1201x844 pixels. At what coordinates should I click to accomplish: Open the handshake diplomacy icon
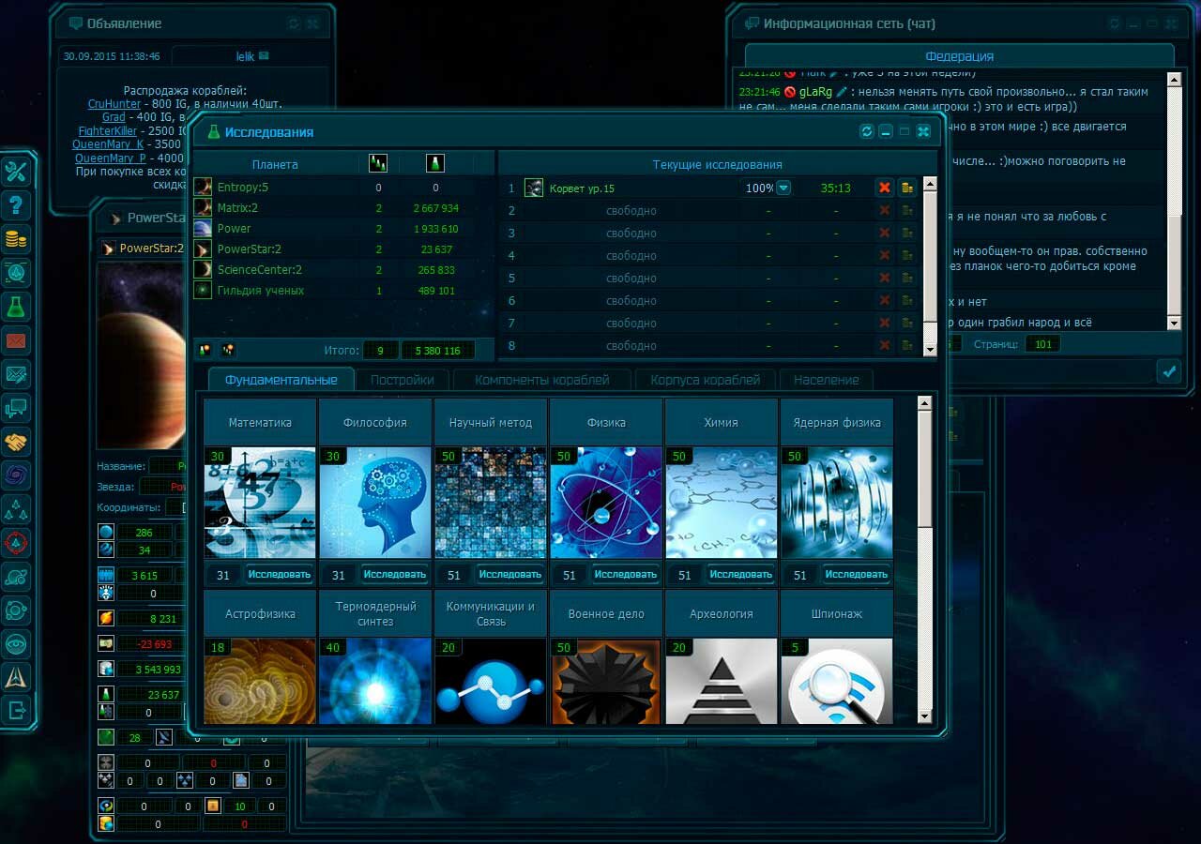(x=17, y=442)
